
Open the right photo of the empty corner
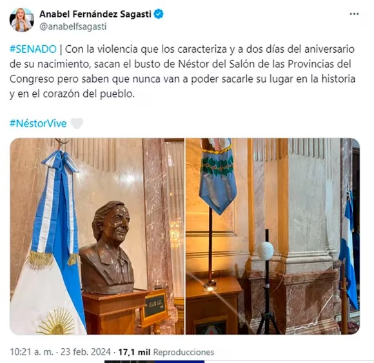(x=273, y=236)
